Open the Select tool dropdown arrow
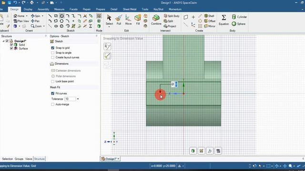 pyautogui.click(x=109, y=27)
